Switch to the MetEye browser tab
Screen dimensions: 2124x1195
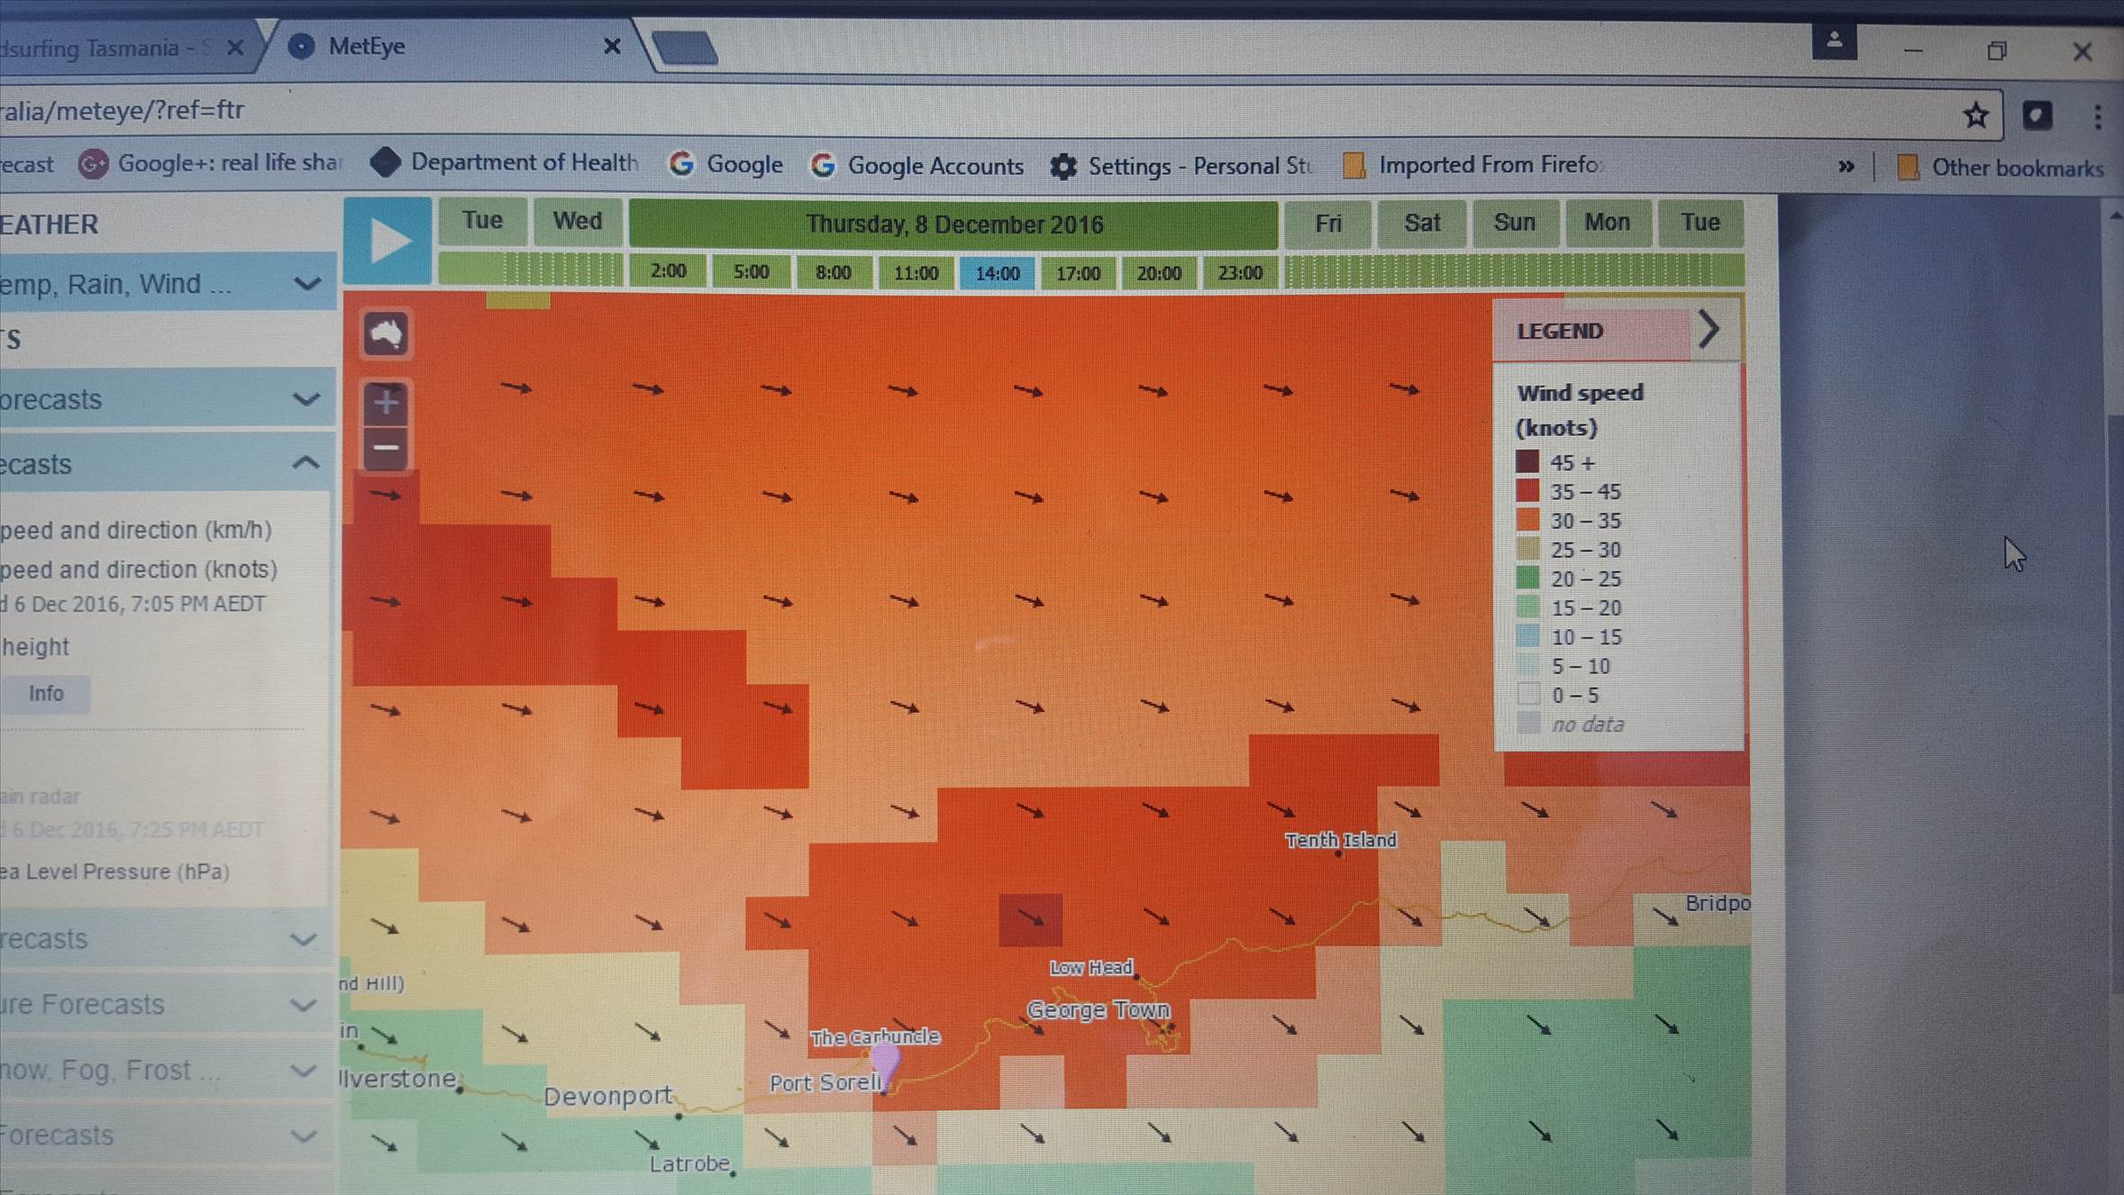point(451,47)
